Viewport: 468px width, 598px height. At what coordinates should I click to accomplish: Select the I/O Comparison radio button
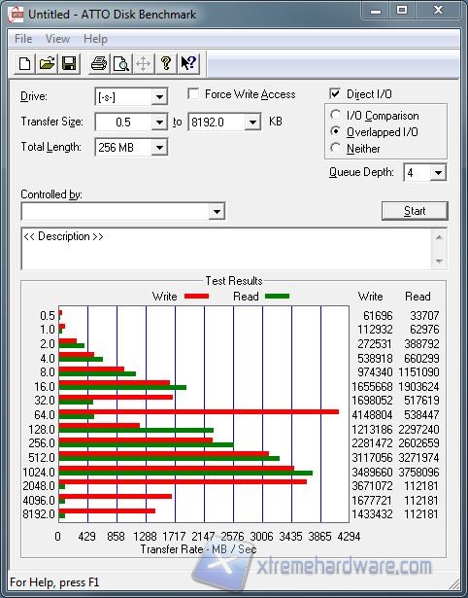point(336,115)
